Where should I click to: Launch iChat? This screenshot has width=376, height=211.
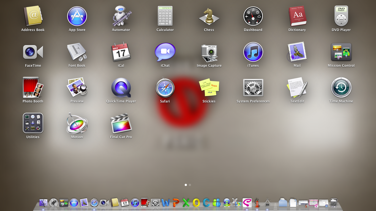tap(165, 52)
